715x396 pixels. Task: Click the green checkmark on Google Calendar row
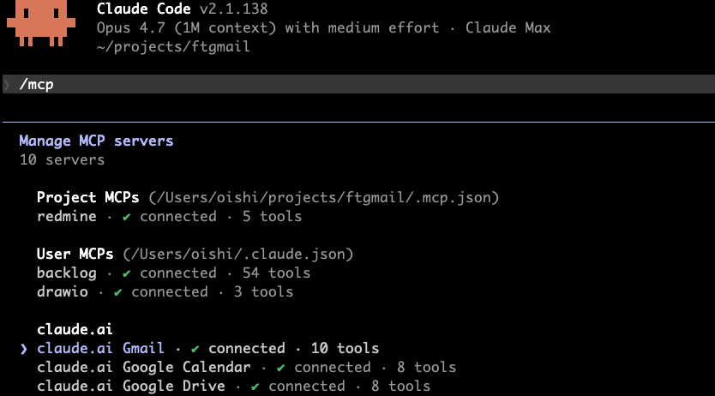point(281,368)
